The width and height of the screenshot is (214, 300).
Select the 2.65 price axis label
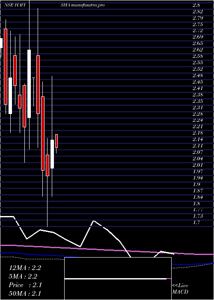(198, 43)
